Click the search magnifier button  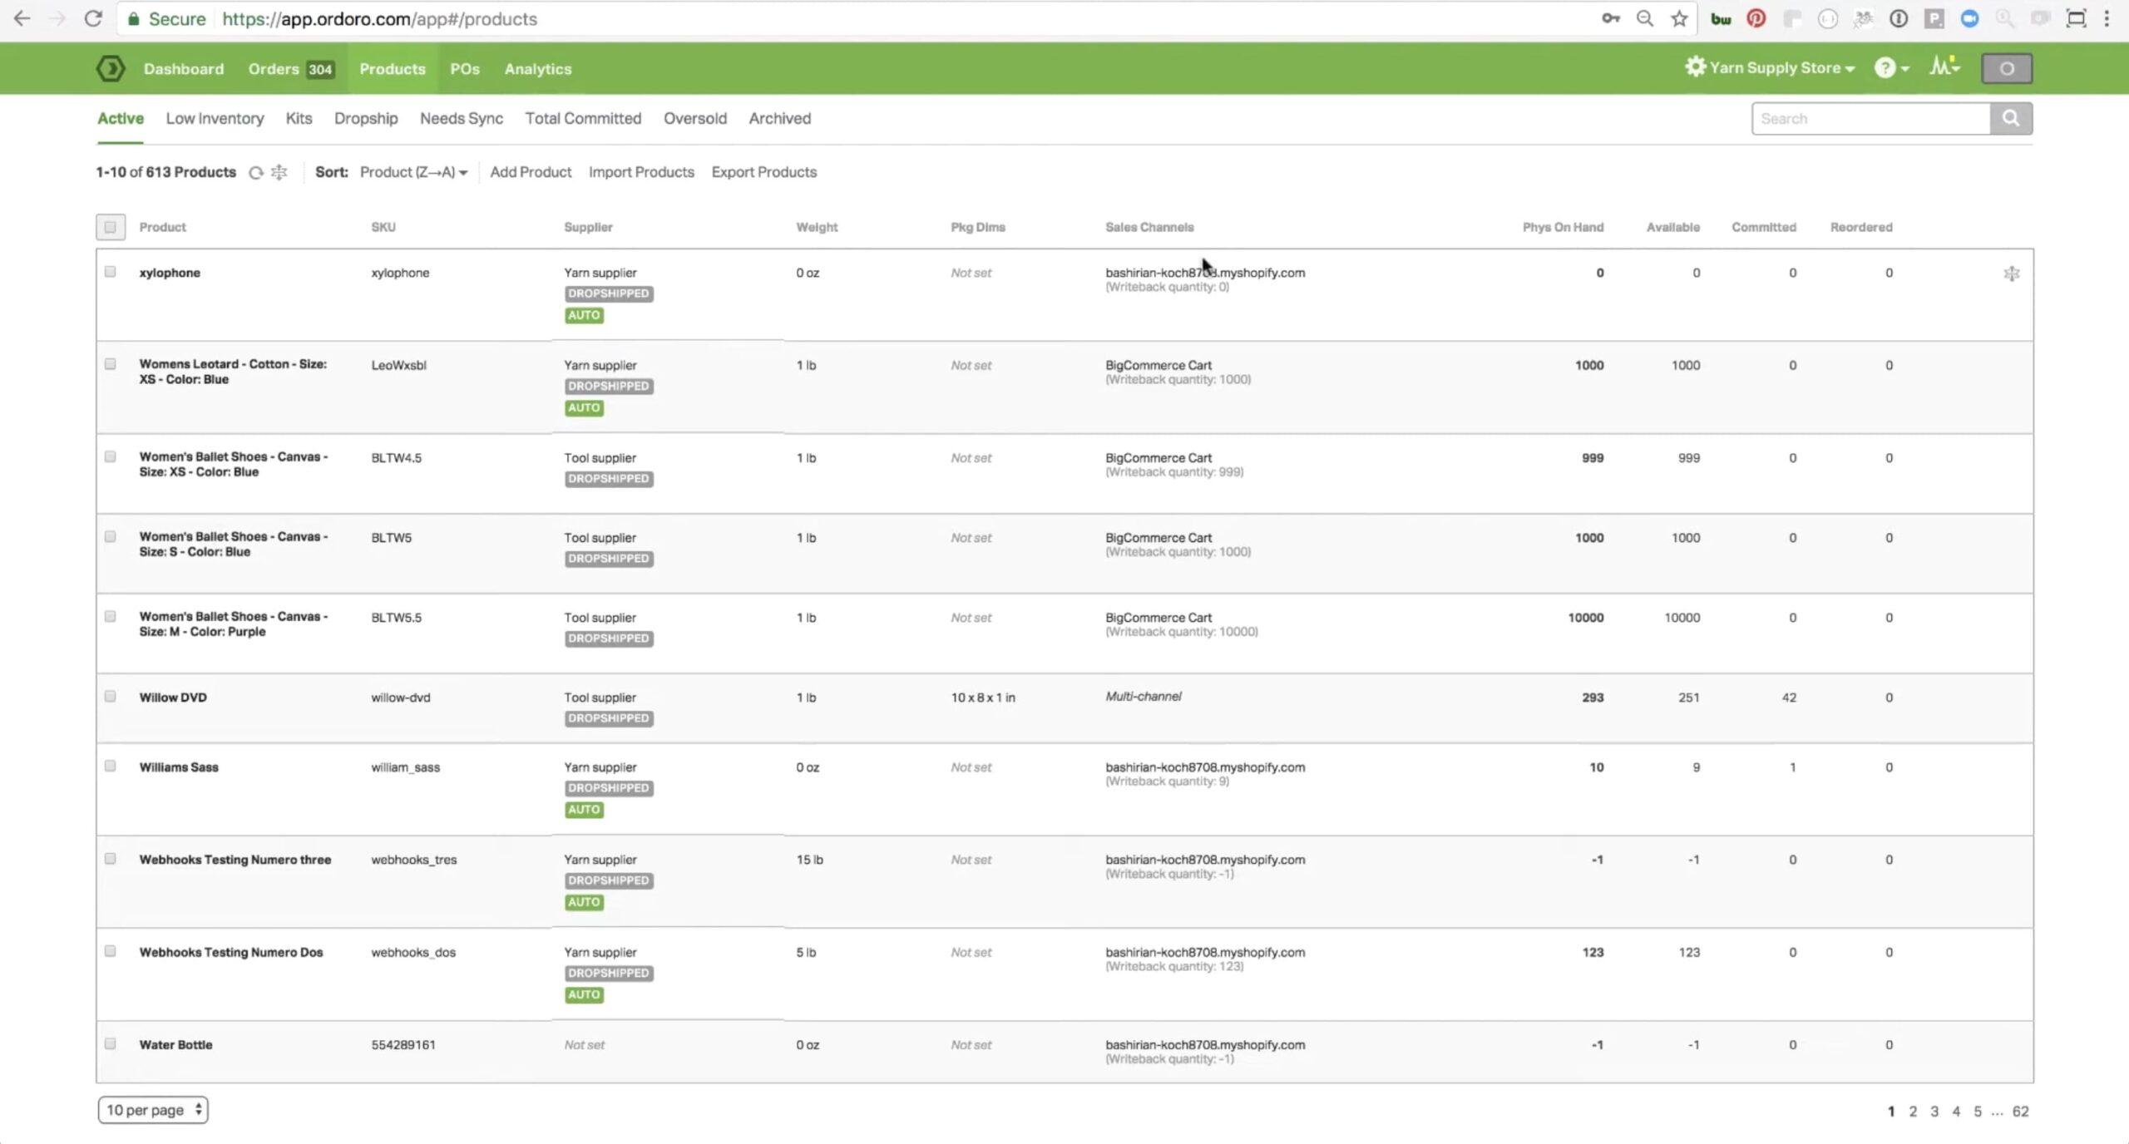click(x=2010, y=118)
